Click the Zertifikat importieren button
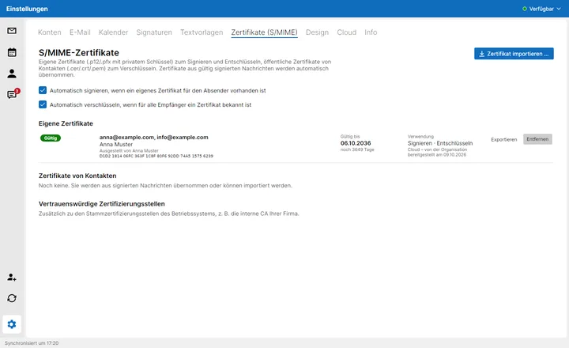This screenshot has width=569, height=348. pos(514,54)
